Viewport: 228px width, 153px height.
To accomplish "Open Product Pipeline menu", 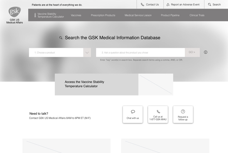I will (170, 15).
